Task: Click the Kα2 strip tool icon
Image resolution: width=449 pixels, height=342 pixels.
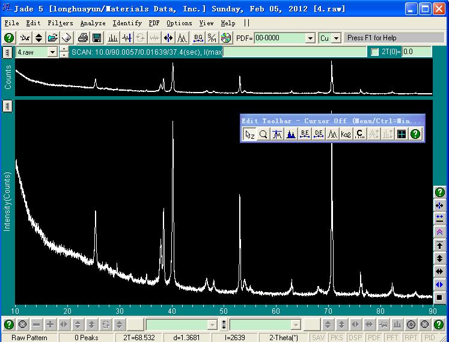Action: click(346, 134)
